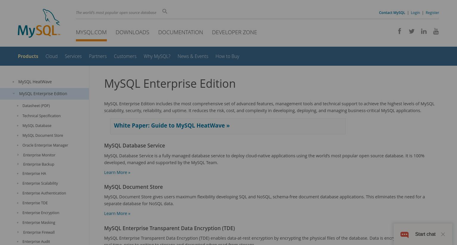Click the MySQL Enterprise Edition page heading
The height and width of the screenshot is (245, 457).
pos(170,84)
